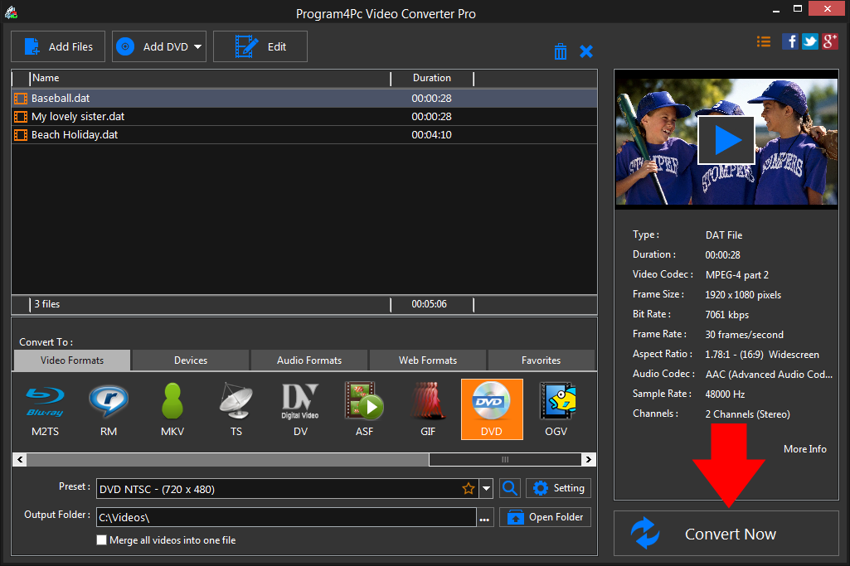850x566 pixels.
Task: Play the Baseball video preview
Action: pos(726,140)
